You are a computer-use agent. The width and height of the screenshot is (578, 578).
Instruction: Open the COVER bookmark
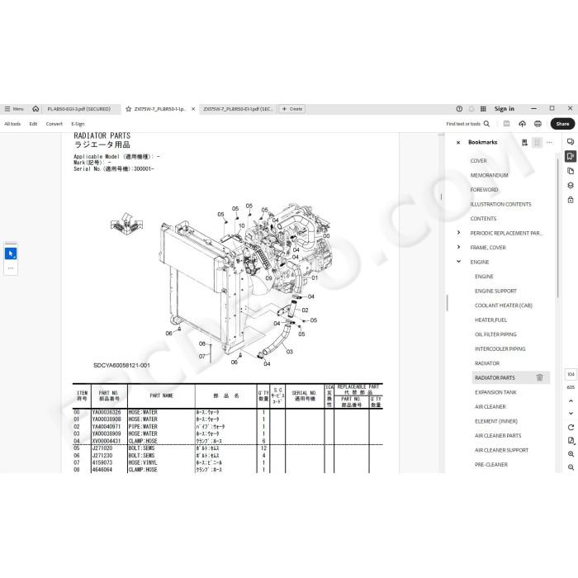tap(478, 161)
